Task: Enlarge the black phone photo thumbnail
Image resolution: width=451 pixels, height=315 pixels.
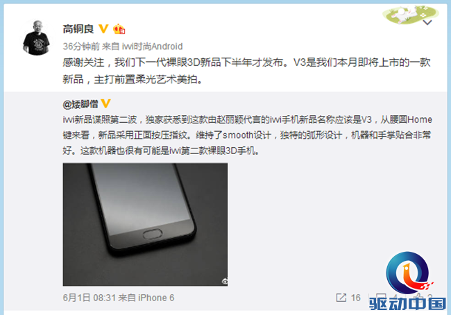Action: coord(145,224)
